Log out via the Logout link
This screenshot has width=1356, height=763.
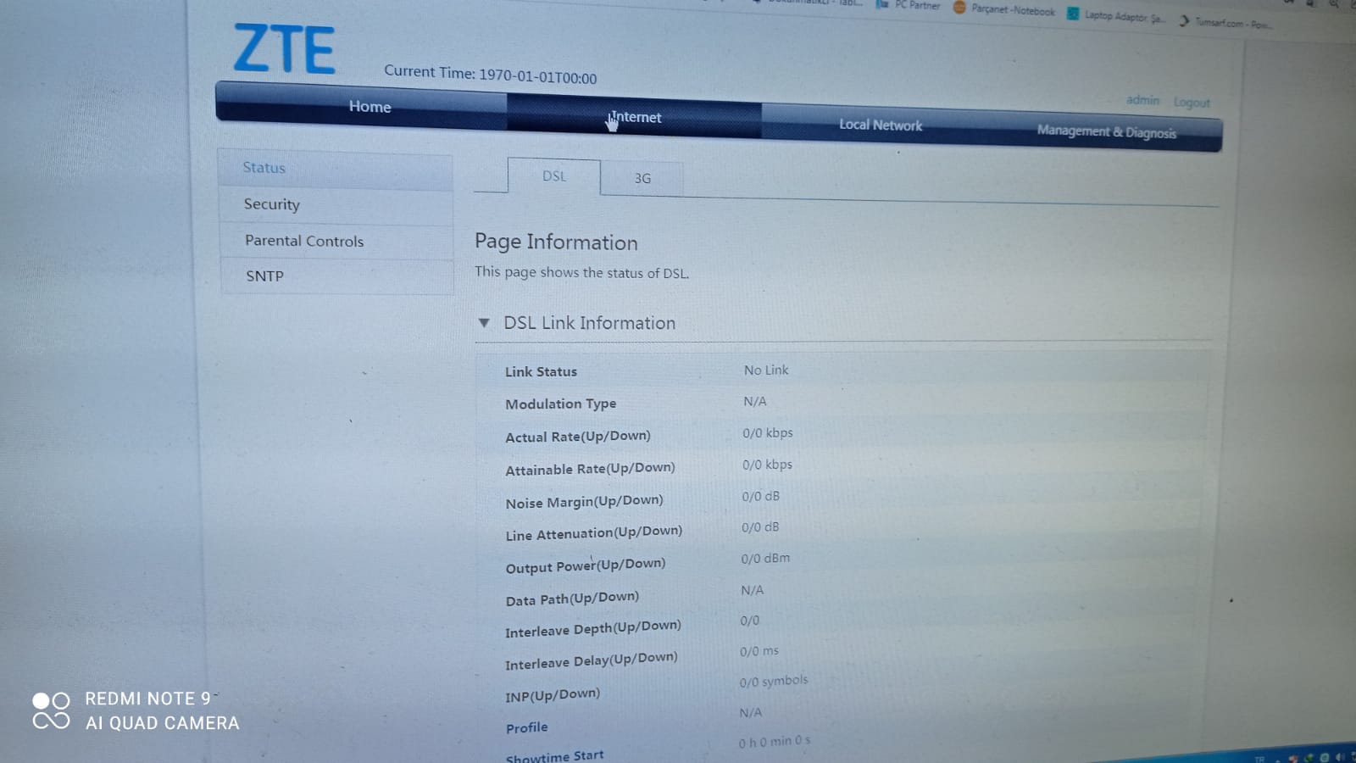click(1192, 103)
